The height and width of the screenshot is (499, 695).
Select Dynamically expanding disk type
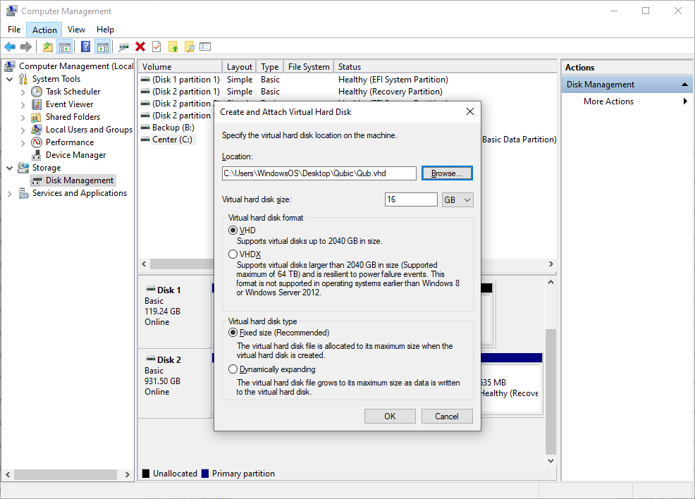tap(233, 369)
